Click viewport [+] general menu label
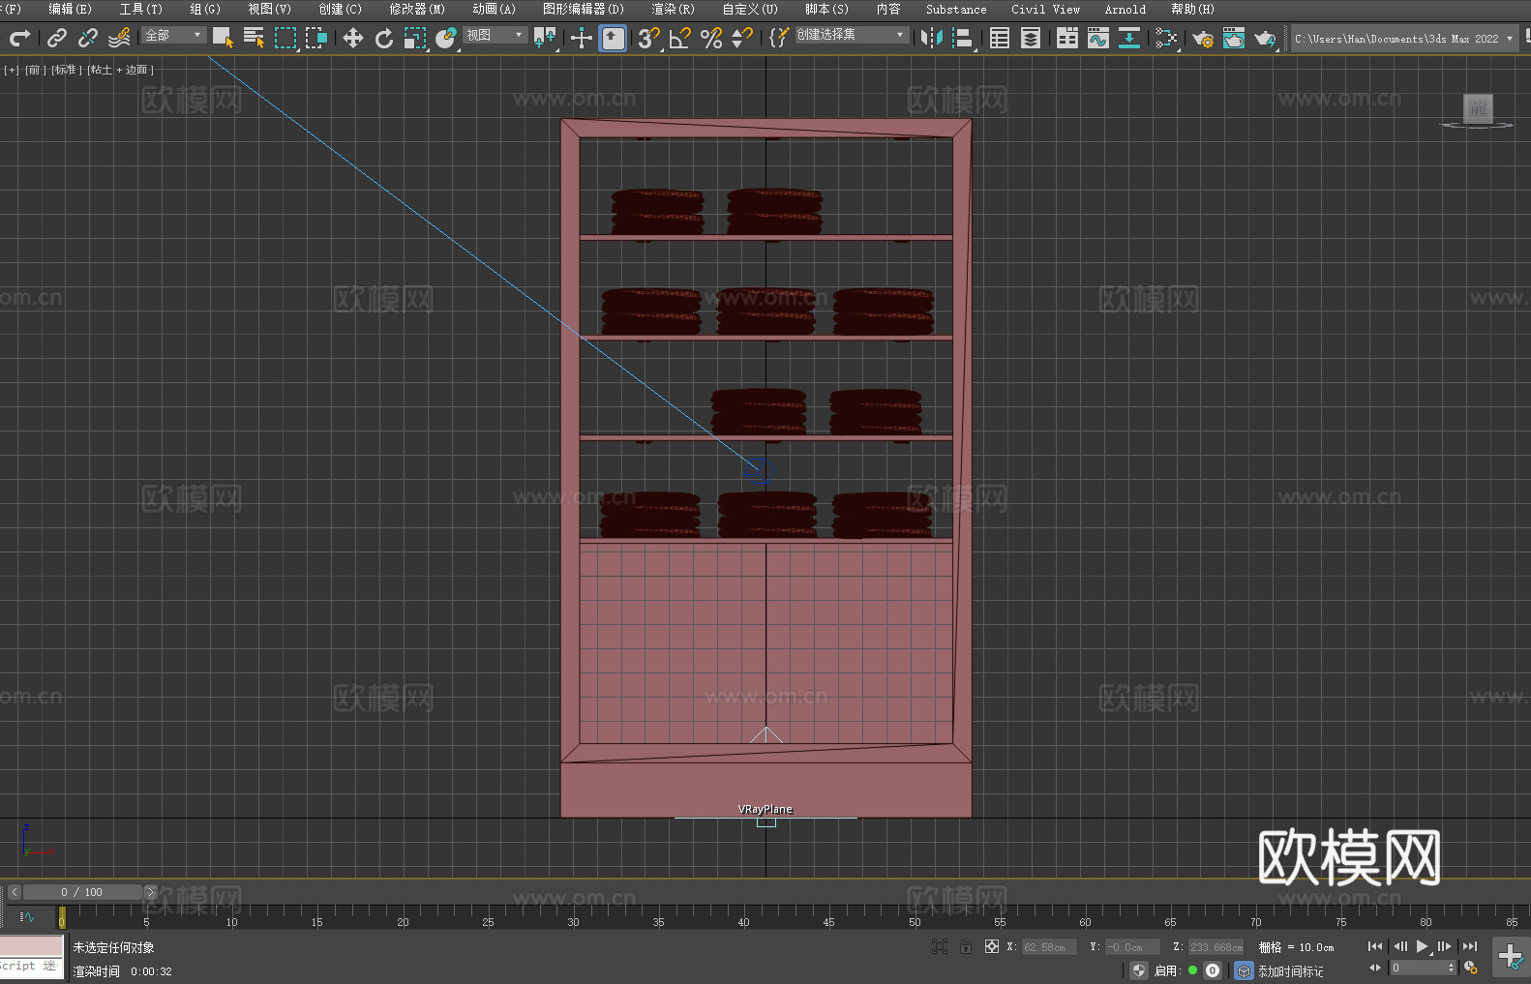This screenshot has width=1531, height=984. point(12,70)
